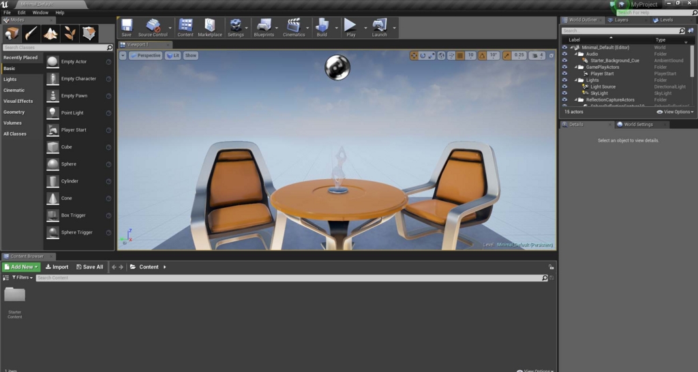This screenshot has width=698, height=372.
Task: Open the Edit menu
Action: [21, 13]
